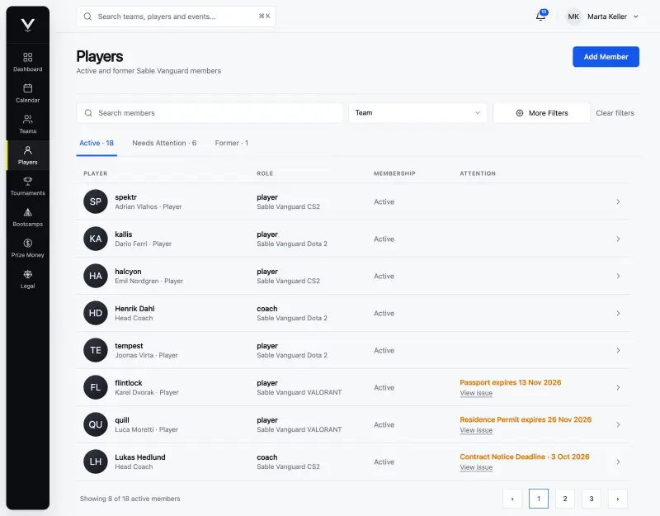The height and width of the screenshot is (516, 660).
Task: Click the MK user avatar
Action: (573, 17)
